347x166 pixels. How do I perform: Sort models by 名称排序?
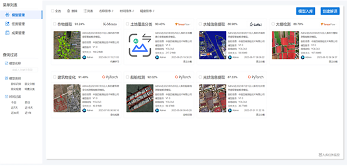[x=106, y=11]
